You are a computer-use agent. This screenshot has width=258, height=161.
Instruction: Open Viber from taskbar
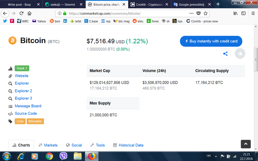63,156
